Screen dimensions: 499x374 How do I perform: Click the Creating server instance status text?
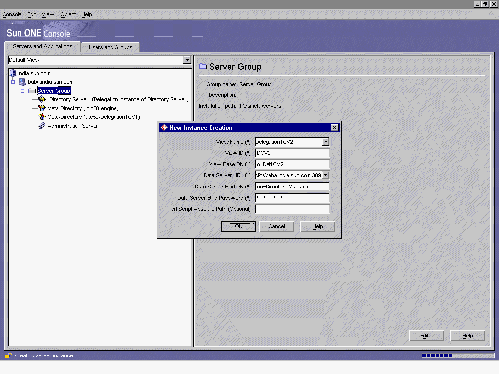coord(46,355)
